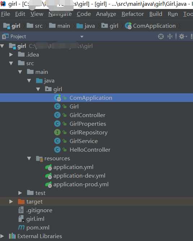Expand External Libraries
This screenshot has height=241, width=193.
[2, 236]
